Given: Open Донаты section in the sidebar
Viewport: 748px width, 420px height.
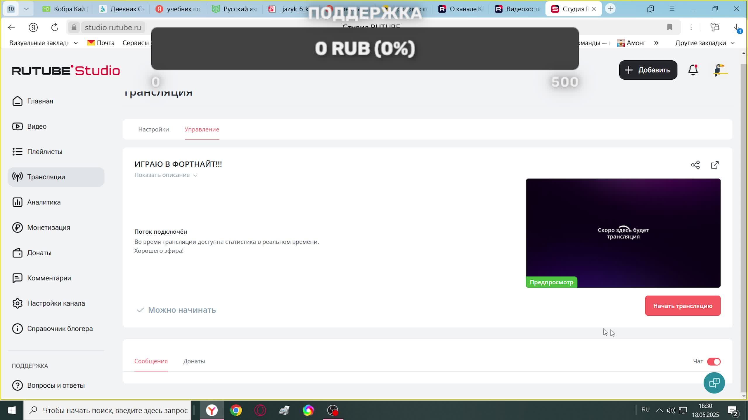Looking at the screenshot, I should click(x=39, y=253).
